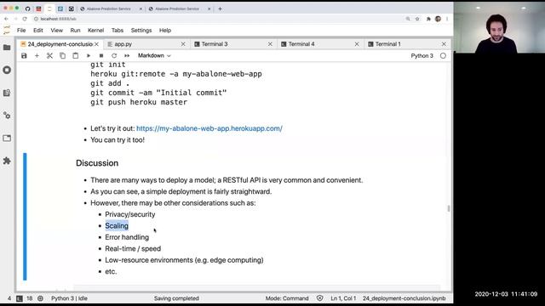Open the Extension Manager puzzle icon
545x306 pixels.
7,161
